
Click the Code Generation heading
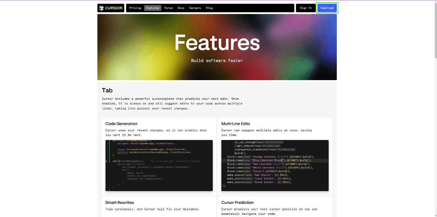tap(121, 124)
